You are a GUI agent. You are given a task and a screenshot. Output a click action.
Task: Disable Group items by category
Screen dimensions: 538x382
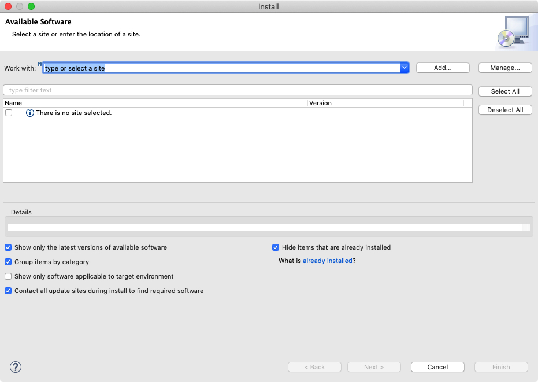click(x=8, y=262)
